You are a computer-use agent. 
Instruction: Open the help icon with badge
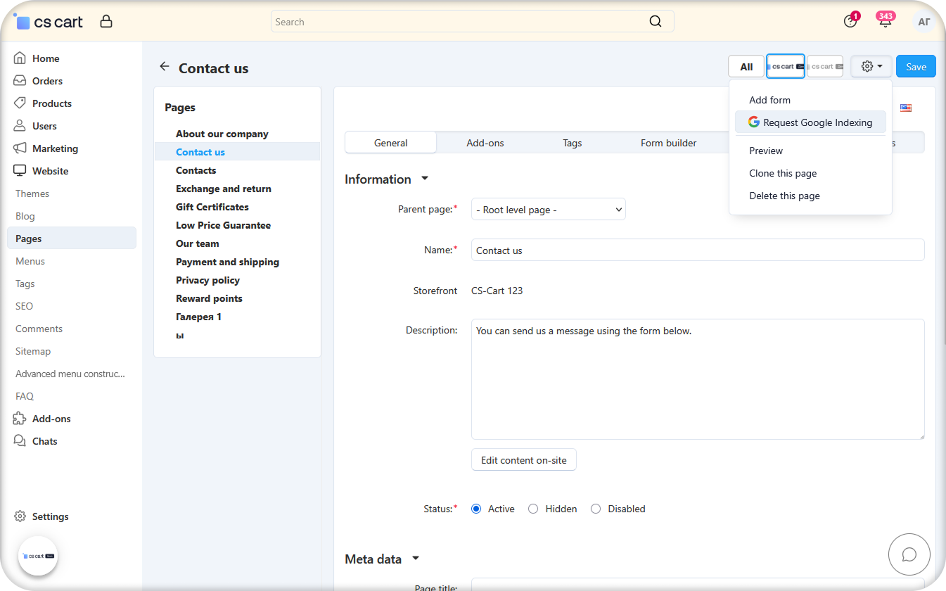(850, 22)
